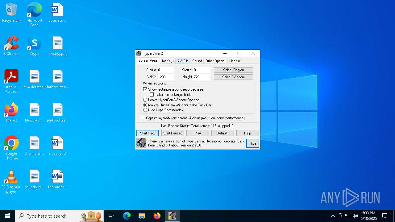This screenshot has height=222, width=395.
Task: Select channelan image file icon
Action: tap(34, 146)
